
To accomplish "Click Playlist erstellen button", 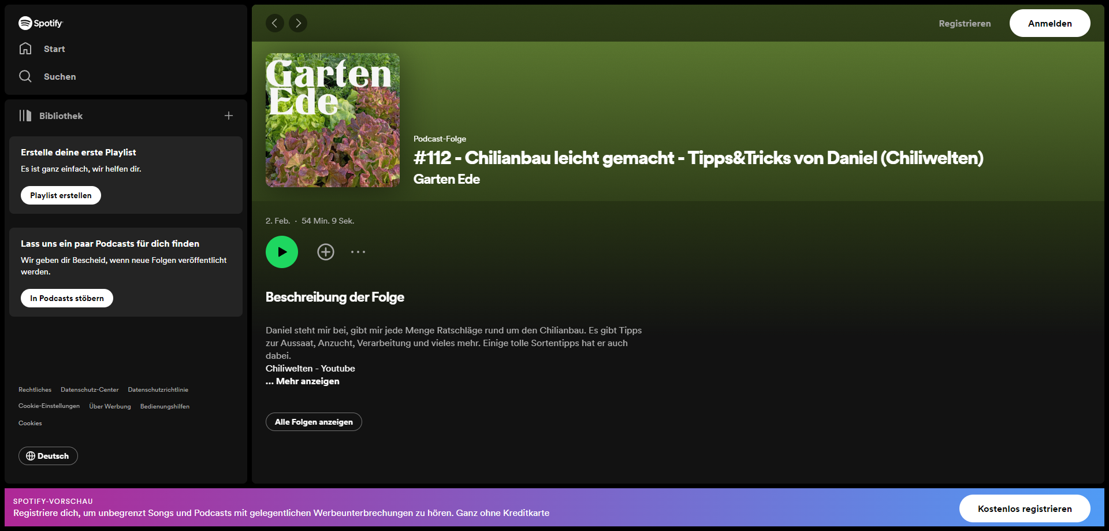I will pyautogui.click(x=61, y=195).
